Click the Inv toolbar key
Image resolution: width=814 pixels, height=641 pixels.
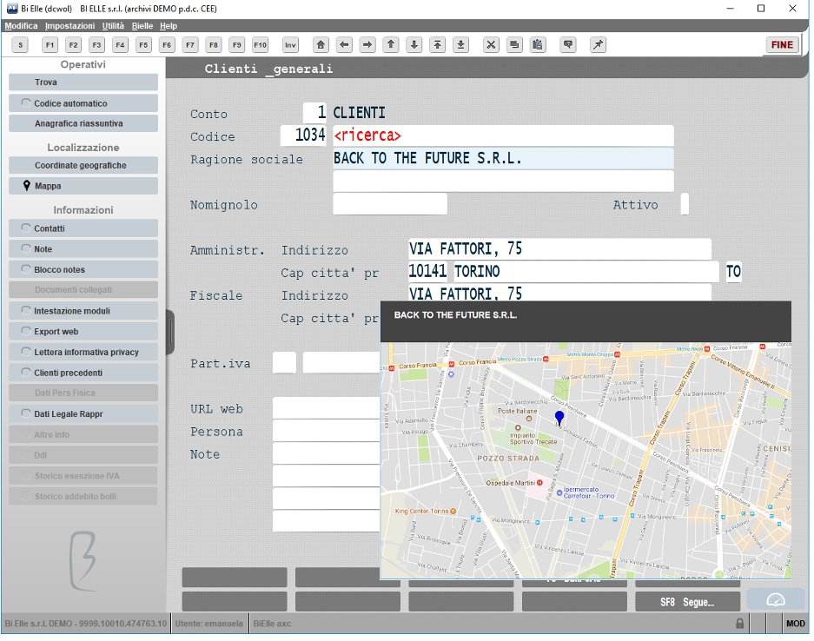click(290, 45)
